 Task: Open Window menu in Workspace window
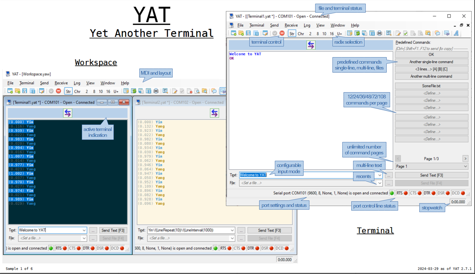click(x=108, y=83)
